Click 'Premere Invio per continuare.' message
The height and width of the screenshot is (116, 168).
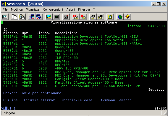coord(33,93)
